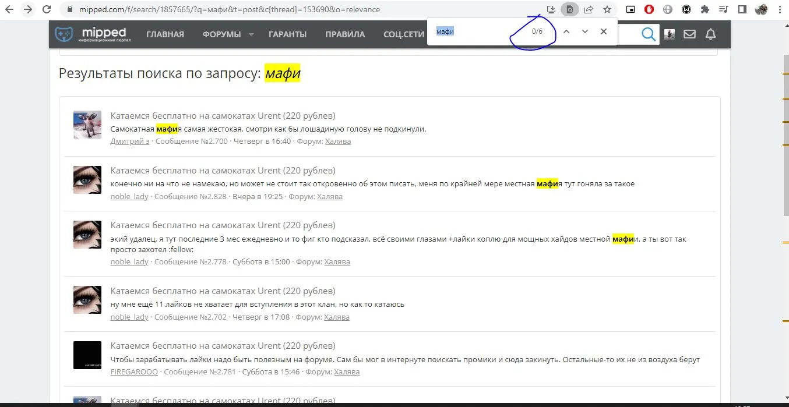
Task: Go back with the browser back arrow
Action: tap(9, 9)
